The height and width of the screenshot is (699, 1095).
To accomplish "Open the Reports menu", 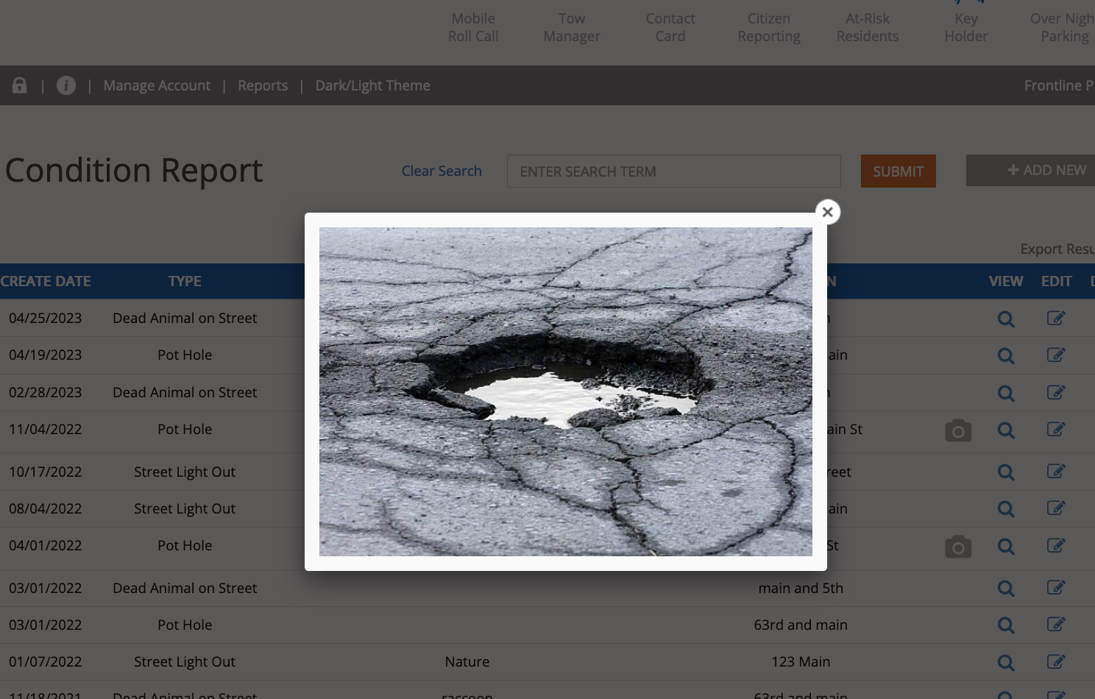I will [x=263, y=85].
